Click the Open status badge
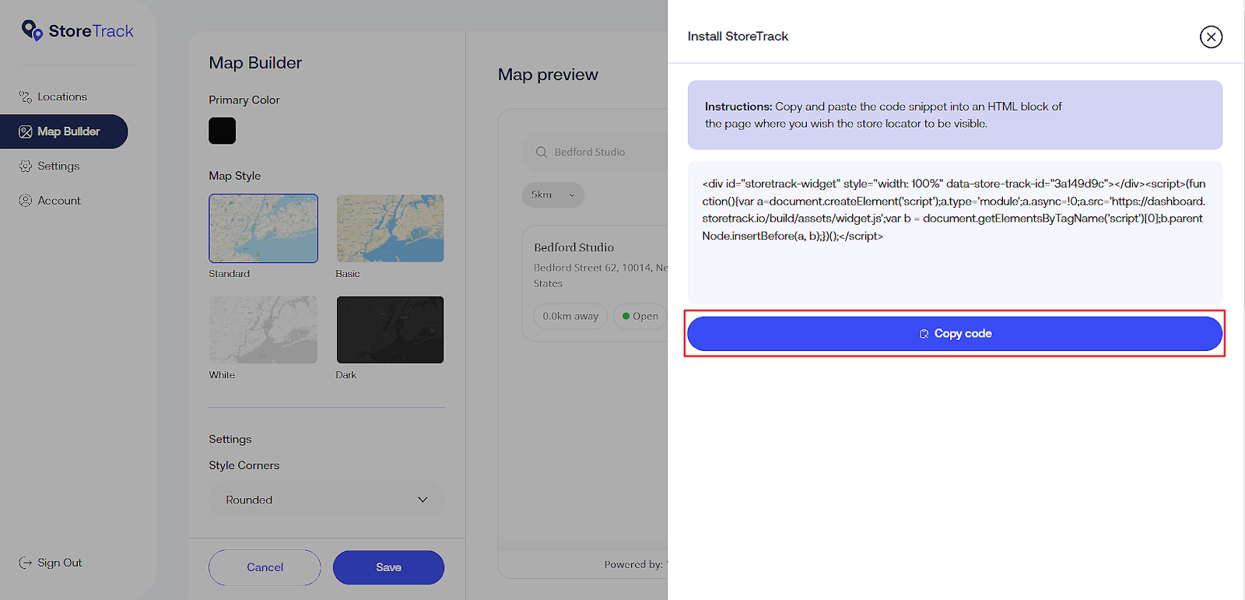This screenshot has width=1245, height=600. (x=640, y=316)
